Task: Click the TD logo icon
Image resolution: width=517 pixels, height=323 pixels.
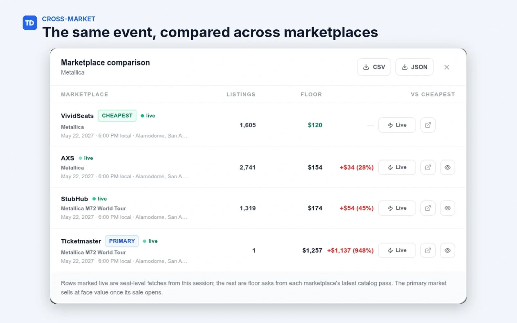Action: pyautogui.click(x=30, y=23)
